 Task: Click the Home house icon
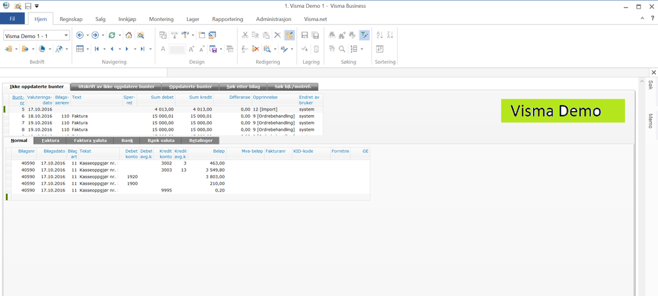[x=129, y=36]
